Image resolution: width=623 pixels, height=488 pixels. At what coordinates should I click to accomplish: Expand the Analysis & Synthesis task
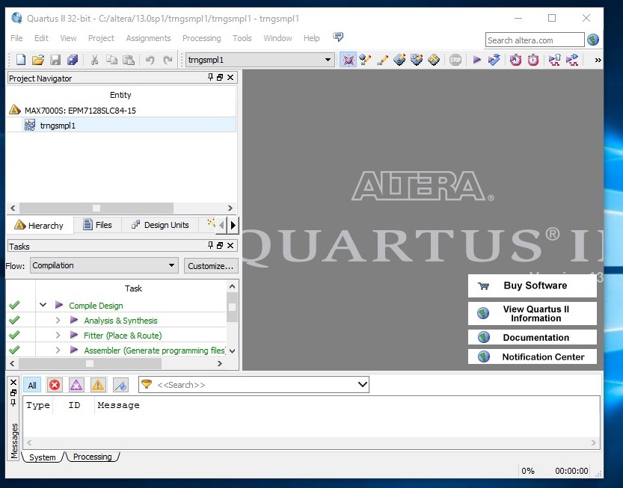pos(58,320)
